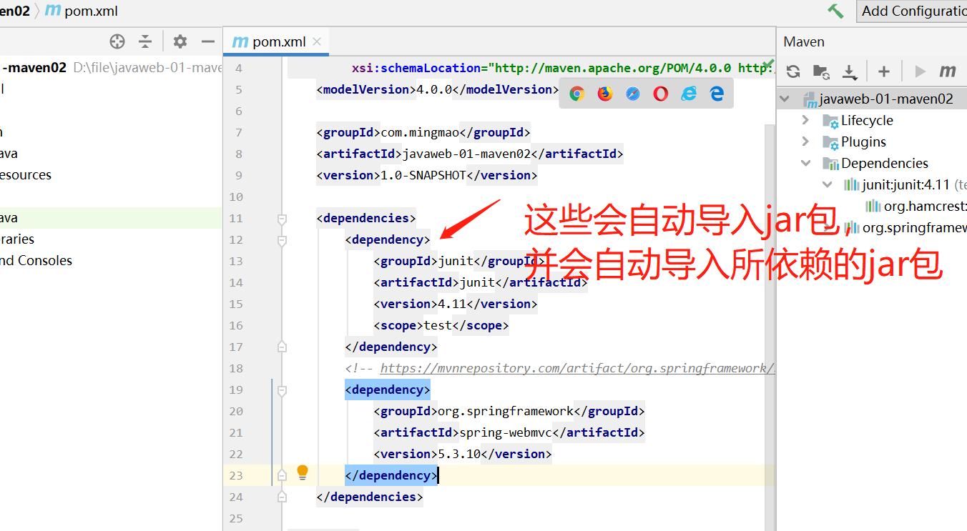The height and width of the screenshot is (531, 967).
Task: Click the Build project hammer icon
Action: [x=835, y=11]
